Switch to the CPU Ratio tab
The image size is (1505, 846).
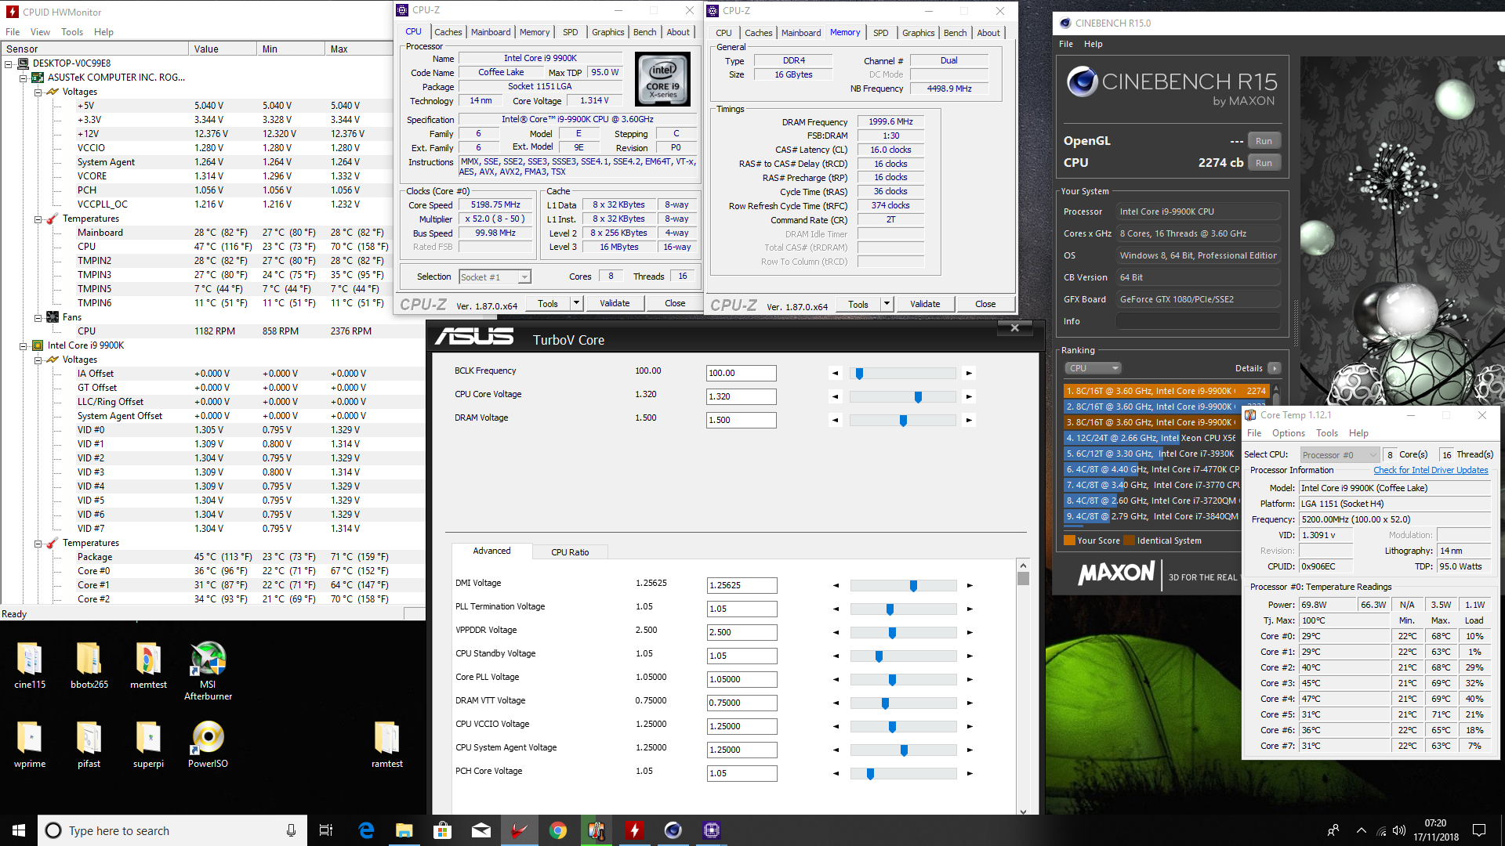pos(570,552)
